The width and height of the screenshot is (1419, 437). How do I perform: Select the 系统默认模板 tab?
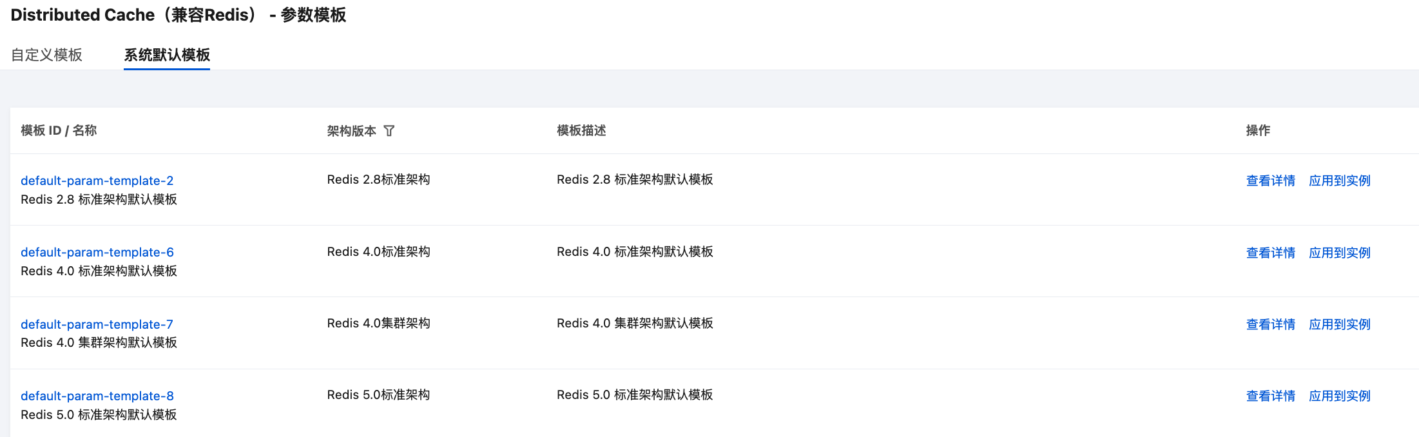[167, 55]
